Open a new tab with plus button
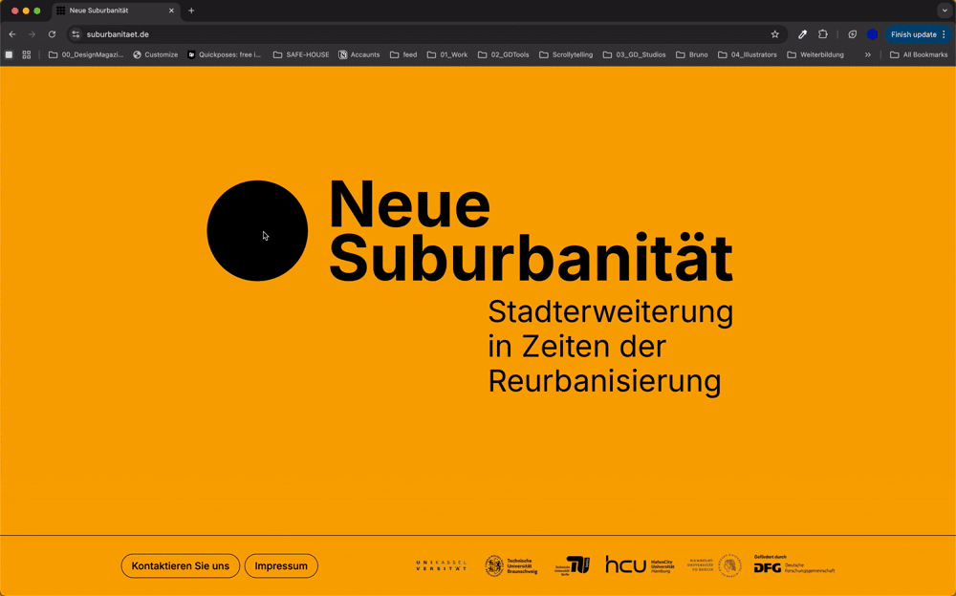The height and width of the screenshot is (596, 956). click(x=191, y=11)
